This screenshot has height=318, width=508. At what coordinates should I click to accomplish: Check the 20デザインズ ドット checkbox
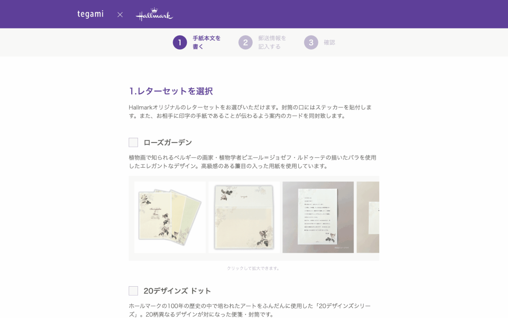[133, 291]
